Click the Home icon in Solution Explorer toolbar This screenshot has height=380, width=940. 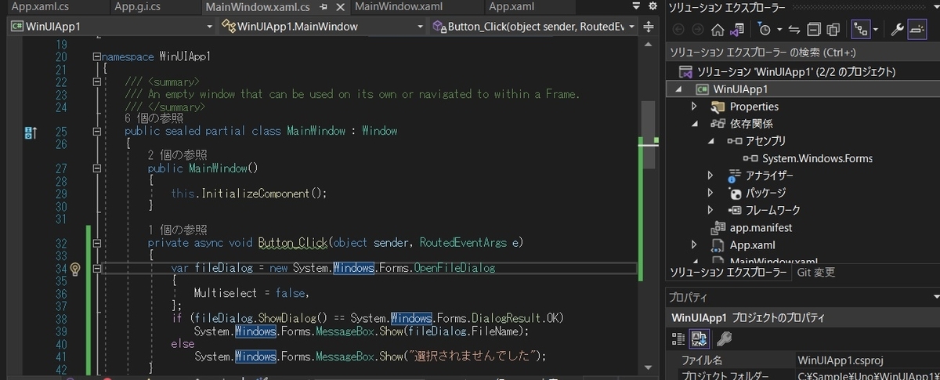click(718, 30)
